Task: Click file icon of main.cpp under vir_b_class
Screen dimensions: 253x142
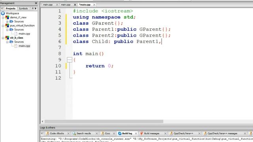Action: click(x=16, y=46)
